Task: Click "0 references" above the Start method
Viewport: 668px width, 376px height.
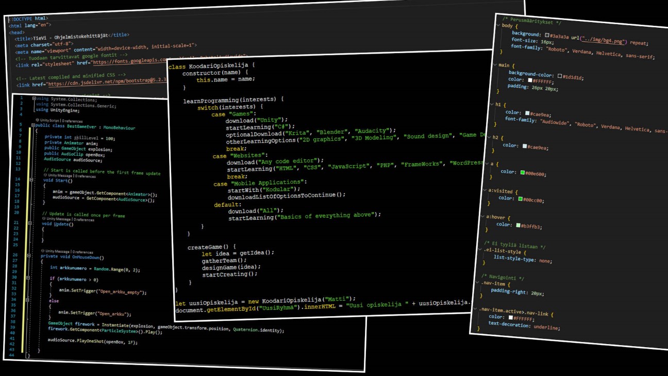Action: (x=86, y=176)
